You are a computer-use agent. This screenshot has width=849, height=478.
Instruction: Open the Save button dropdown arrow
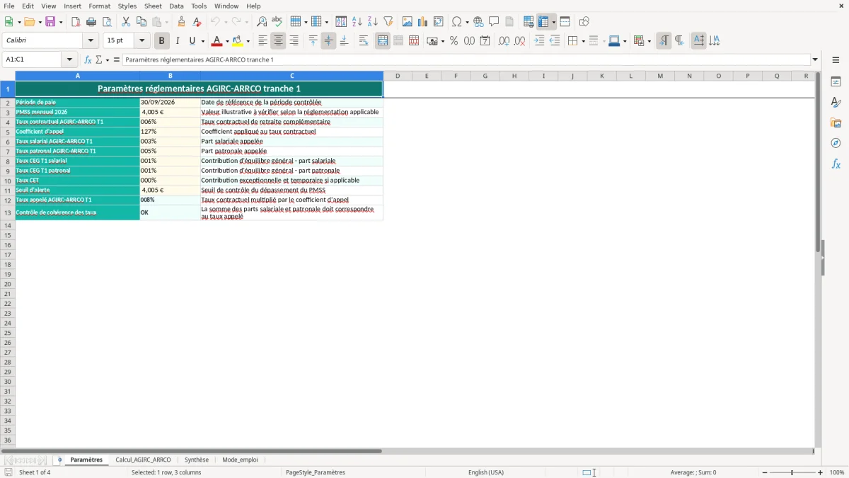point(61,22)
